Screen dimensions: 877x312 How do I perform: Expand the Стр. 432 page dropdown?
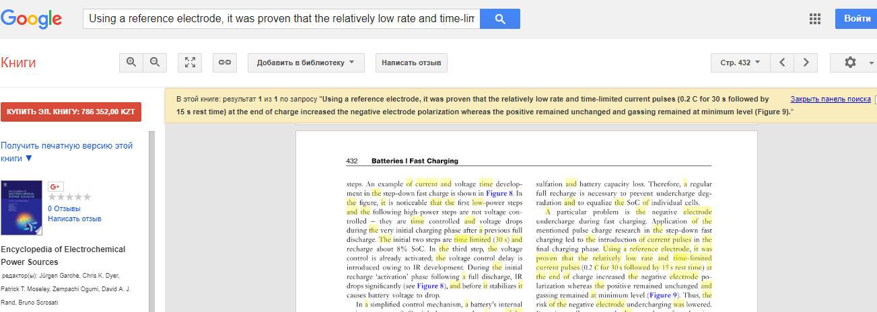740,63
